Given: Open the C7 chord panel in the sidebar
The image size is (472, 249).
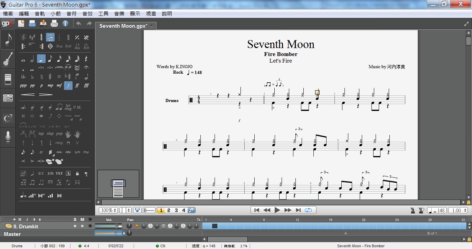Looking at the screenshot, I should coord(8,118).
